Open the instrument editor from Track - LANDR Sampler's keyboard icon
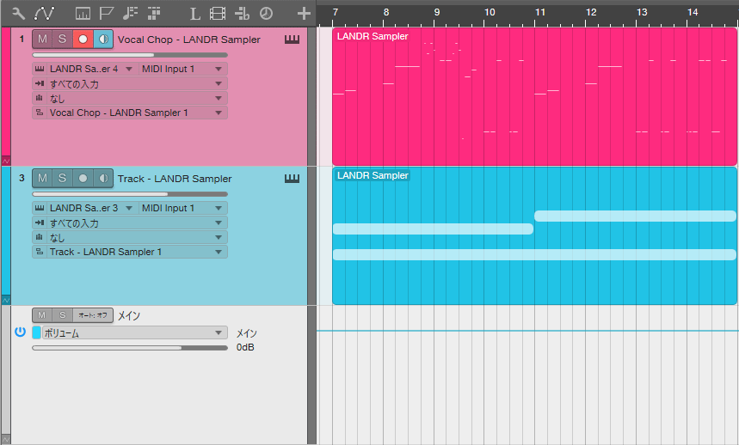The width and height of the screenshot is (739, 445). click(x=292, y=179)
